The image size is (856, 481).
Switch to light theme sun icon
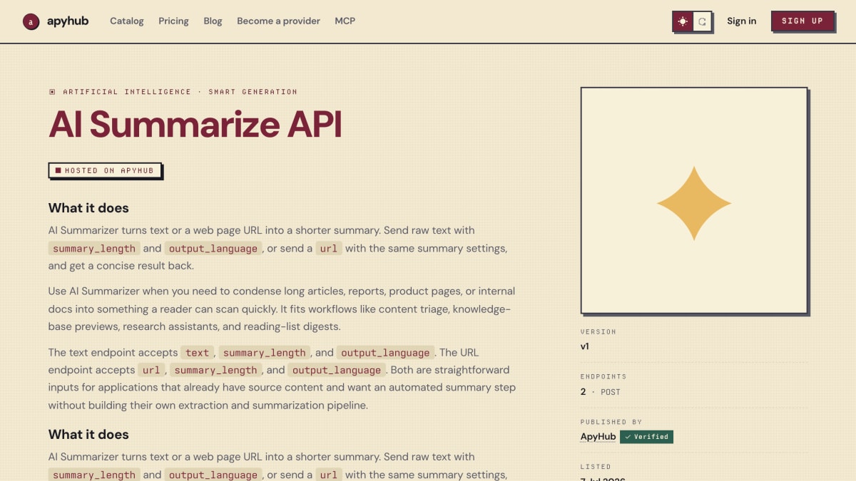coord(683,21)
